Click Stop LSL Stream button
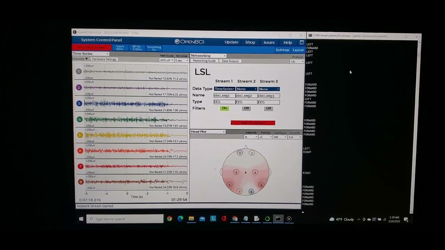The image size is (445, 250). 253,123
